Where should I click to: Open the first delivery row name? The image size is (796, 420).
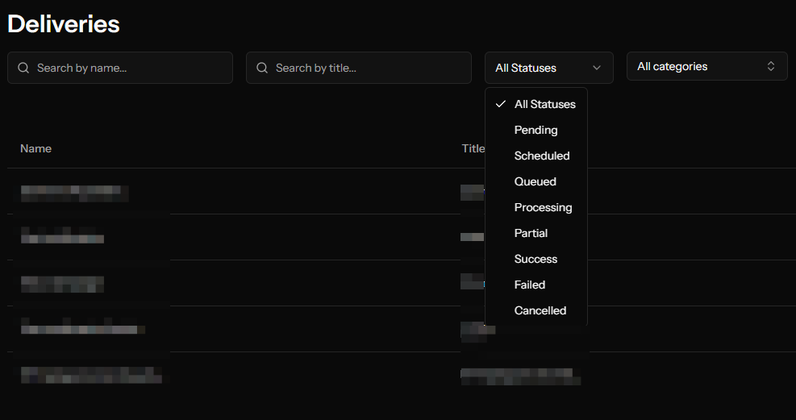(x=74, y=192)
